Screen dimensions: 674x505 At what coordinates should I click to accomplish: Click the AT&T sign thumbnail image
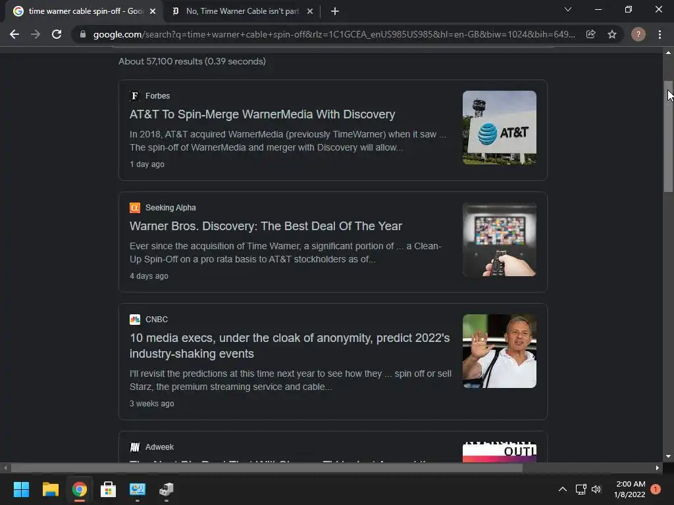tap(500, 128)
